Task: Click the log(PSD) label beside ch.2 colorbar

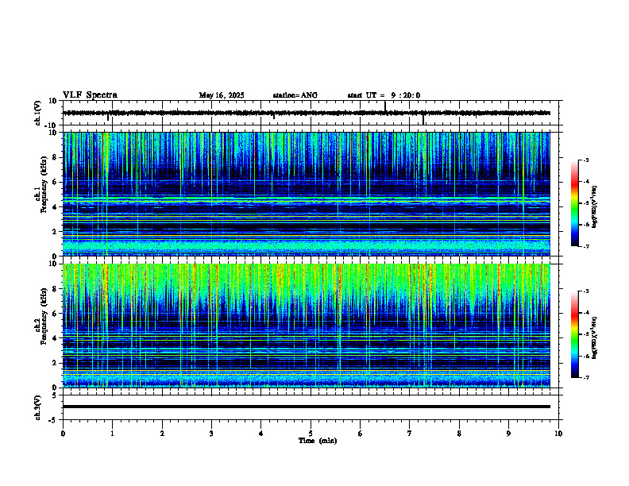Action: point(595,337)
